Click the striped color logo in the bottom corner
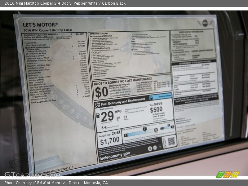 [228, 175]
